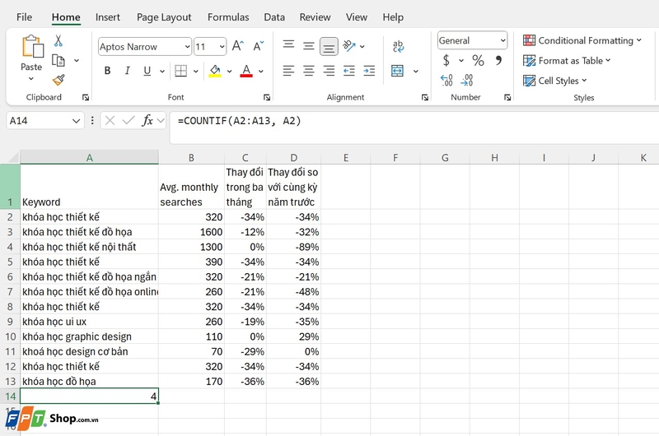Switch to the Formulas tab
This screenshot has width=659, height=436.
[x=228, y=17]
